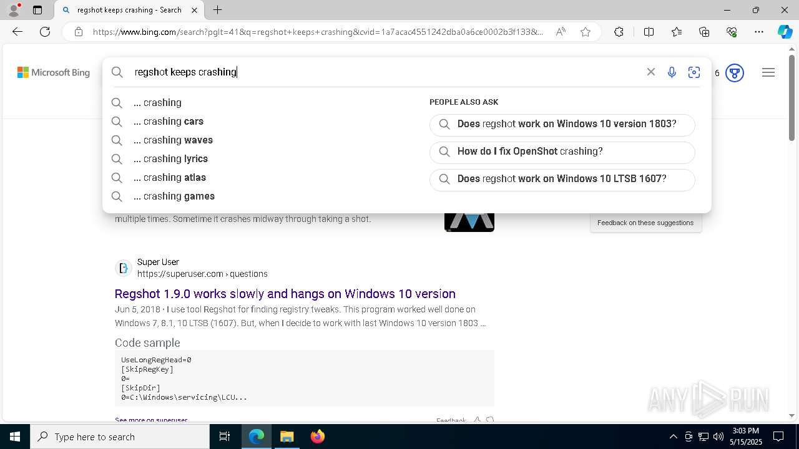Clear the Bing search box text
The height and width of the screenshot is (449, 799).
[651, 72]
